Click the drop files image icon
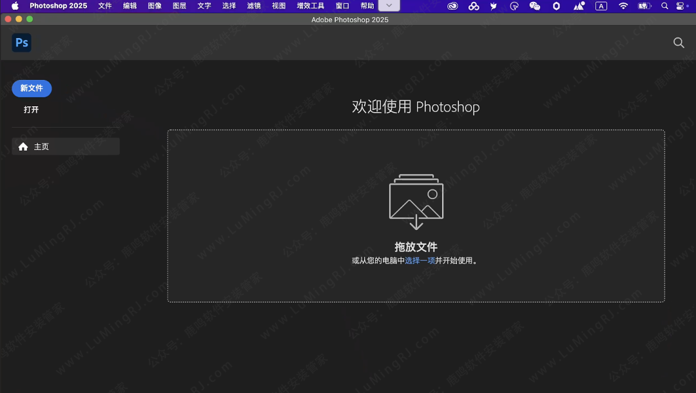696x393 pixels. pos(416,202)
